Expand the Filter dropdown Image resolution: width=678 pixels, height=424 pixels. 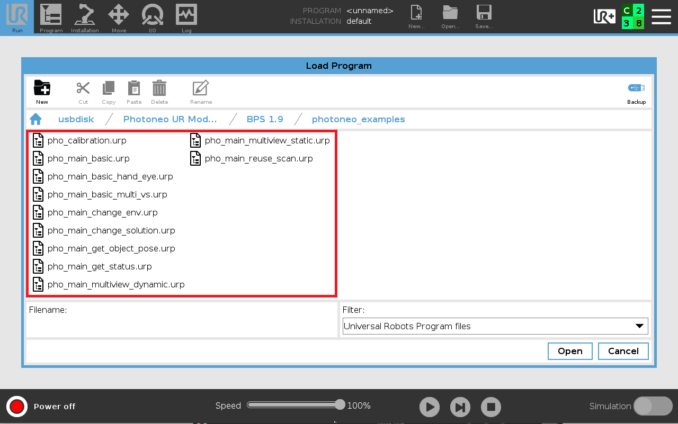(495, 326)
